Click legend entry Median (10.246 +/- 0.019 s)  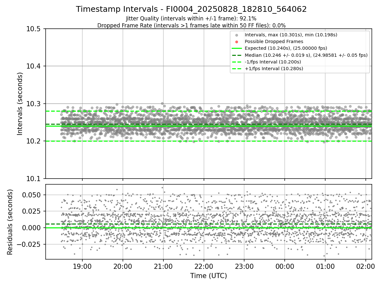(306, 55)
